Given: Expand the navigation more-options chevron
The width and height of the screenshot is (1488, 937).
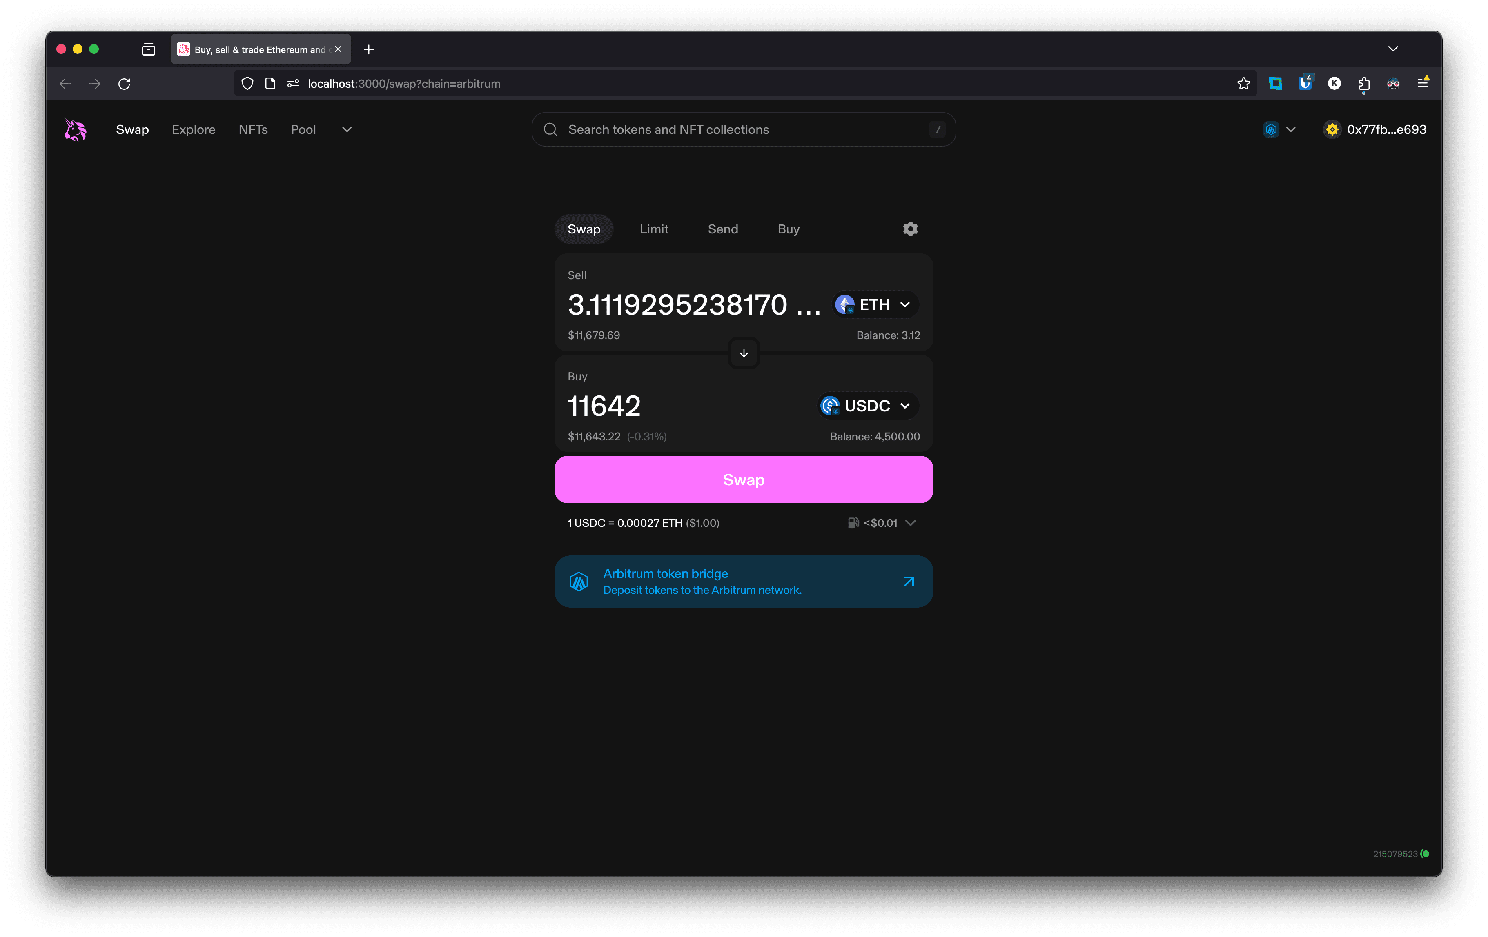Looking at the screenshot, I should [x=347, y=130].
